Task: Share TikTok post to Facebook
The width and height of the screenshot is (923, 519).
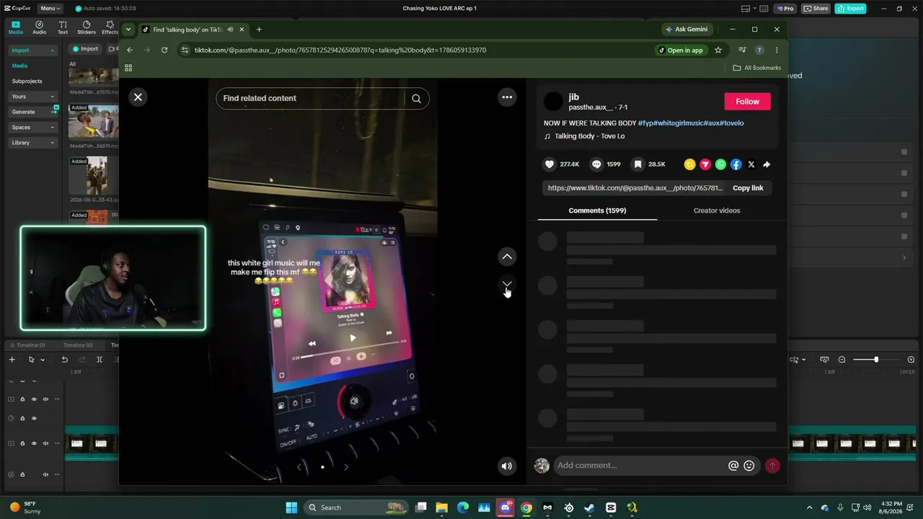Action: coord(736,164)
